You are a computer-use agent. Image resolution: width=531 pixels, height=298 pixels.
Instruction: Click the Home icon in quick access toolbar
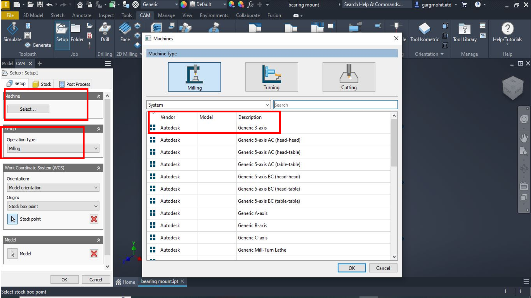click(x=80, y=5)
